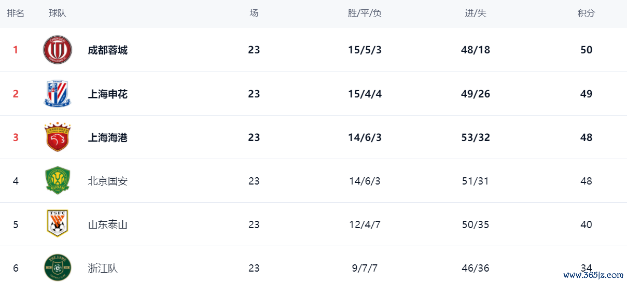The height and width of the screenshot is (283, 627).
Task: Click the 山东泰山 team crest icon
Action: pyautogui.click(x=57, y=224)
